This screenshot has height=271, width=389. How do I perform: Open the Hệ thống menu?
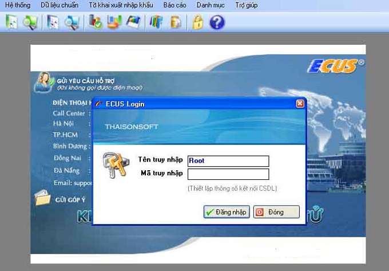(x=18, y=5)
